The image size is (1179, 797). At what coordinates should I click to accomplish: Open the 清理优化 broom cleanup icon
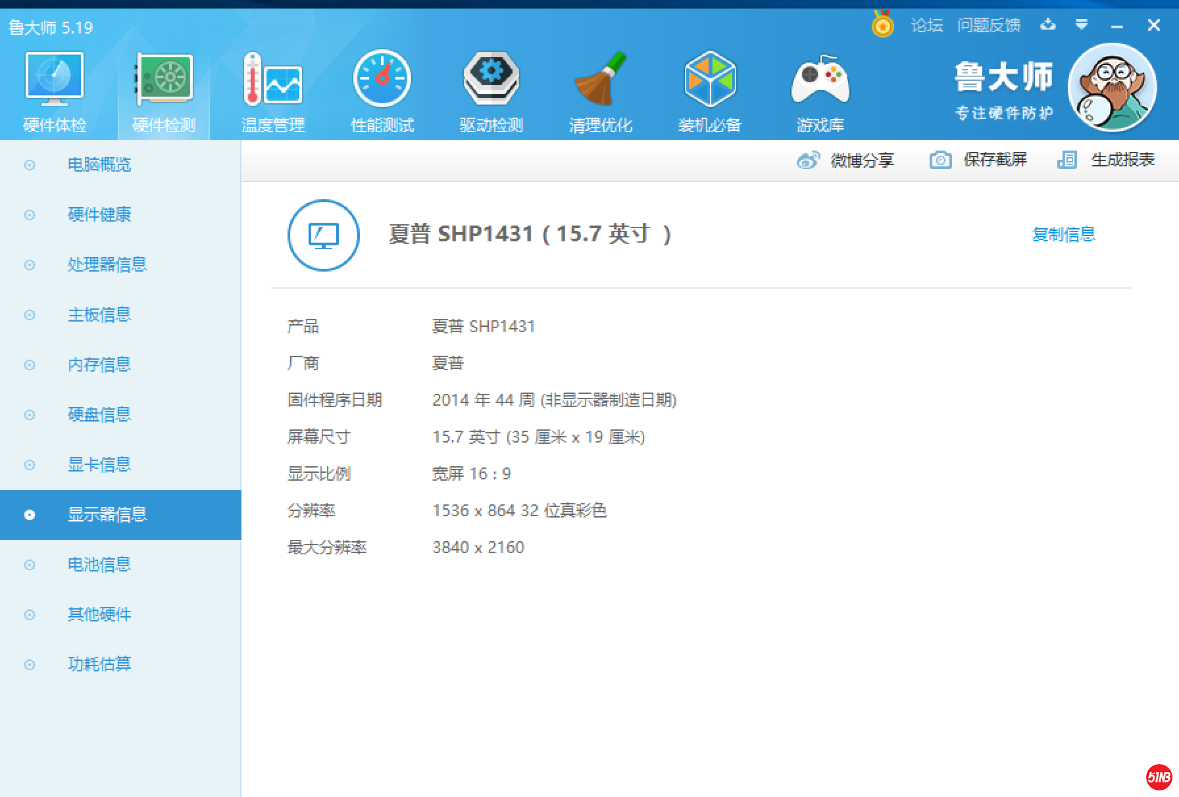coord(600,80)
